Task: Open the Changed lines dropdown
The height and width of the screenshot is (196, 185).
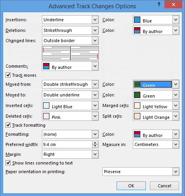Action: (x=70, y=41)
